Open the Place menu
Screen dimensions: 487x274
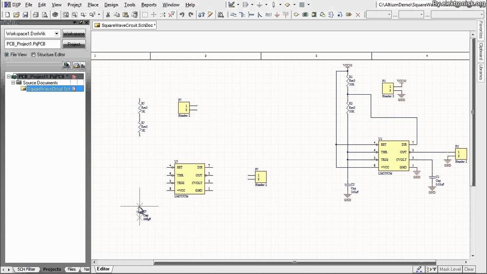pos(93,5)
